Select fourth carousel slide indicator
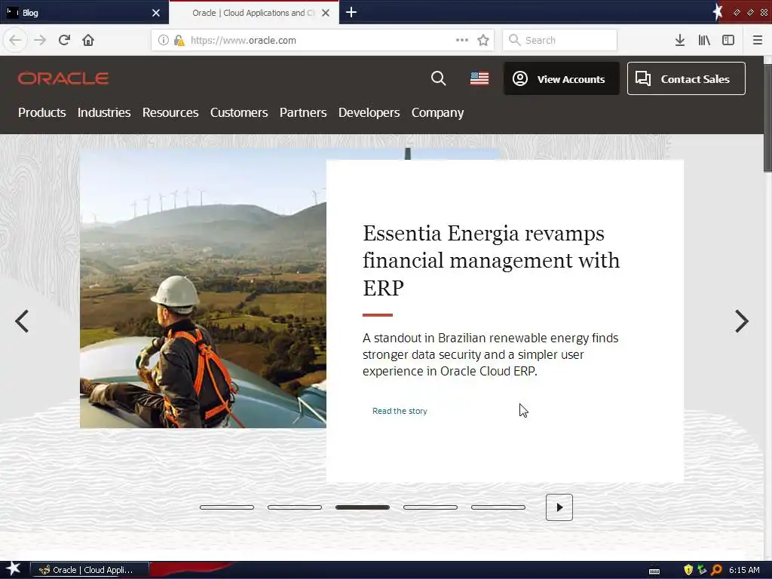 point(430,507)
